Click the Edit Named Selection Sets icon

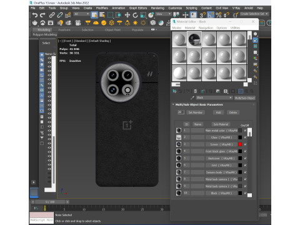236,15
